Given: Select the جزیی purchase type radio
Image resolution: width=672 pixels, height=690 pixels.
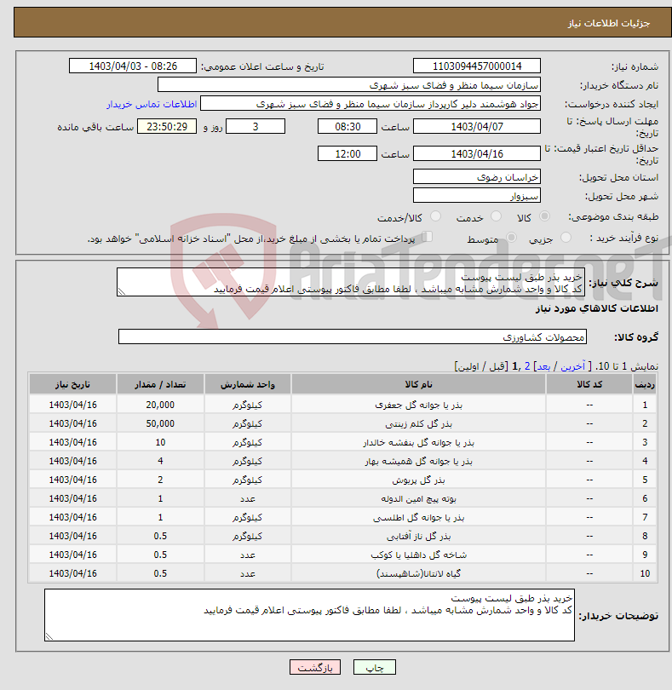Looking at the screenshot, I should pos(566,237).
